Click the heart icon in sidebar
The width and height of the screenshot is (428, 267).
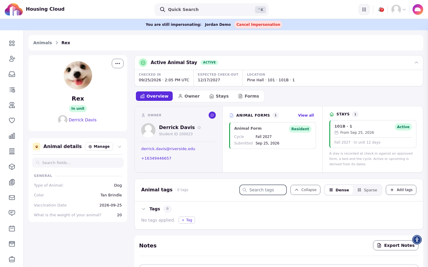(x=12, y=120)
